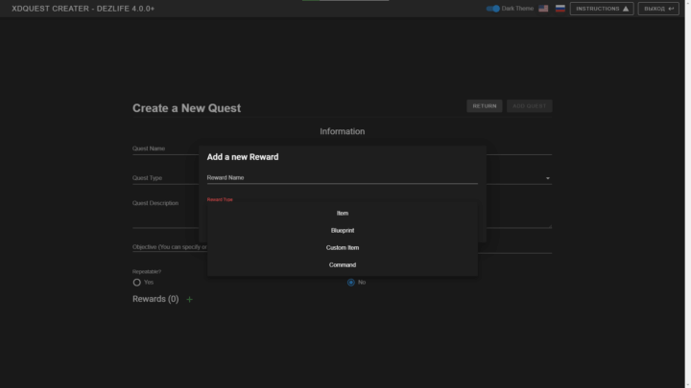Select No for Repeatable

[351, 283]
